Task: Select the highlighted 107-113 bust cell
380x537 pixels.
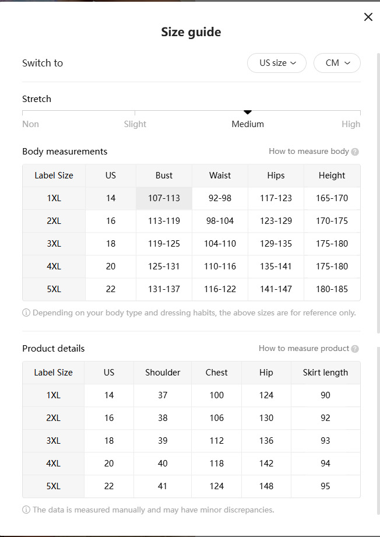Action: pos(164,198)
